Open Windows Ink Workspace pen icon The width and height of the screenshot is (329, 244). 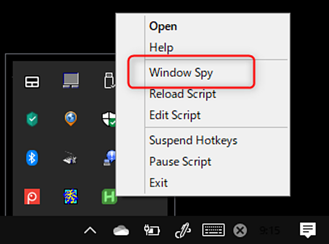click(183, 231)
